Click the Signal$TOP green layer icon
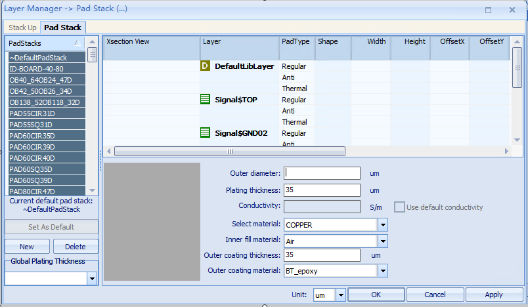 point(205,100)
